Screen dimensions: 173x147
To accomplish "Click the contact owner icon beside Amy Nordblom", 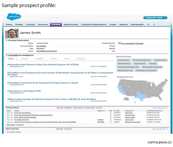I will coord(120,43).
